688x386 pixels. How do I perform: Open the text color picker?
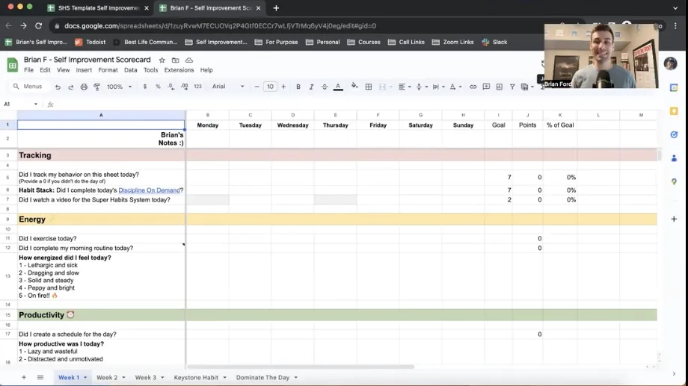(338, 87)
